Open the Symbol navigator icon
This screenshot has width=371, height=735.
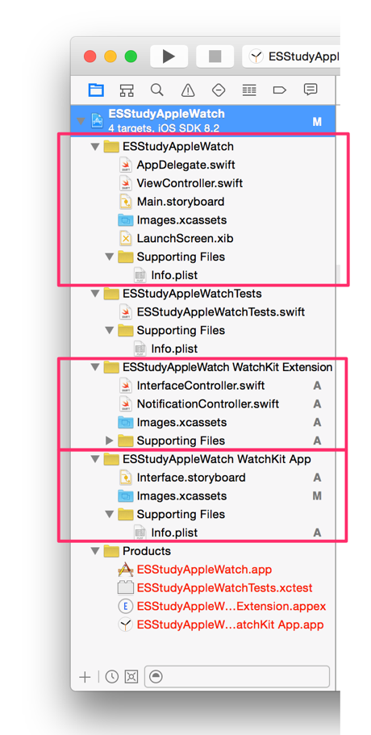[x=127, y=90]
